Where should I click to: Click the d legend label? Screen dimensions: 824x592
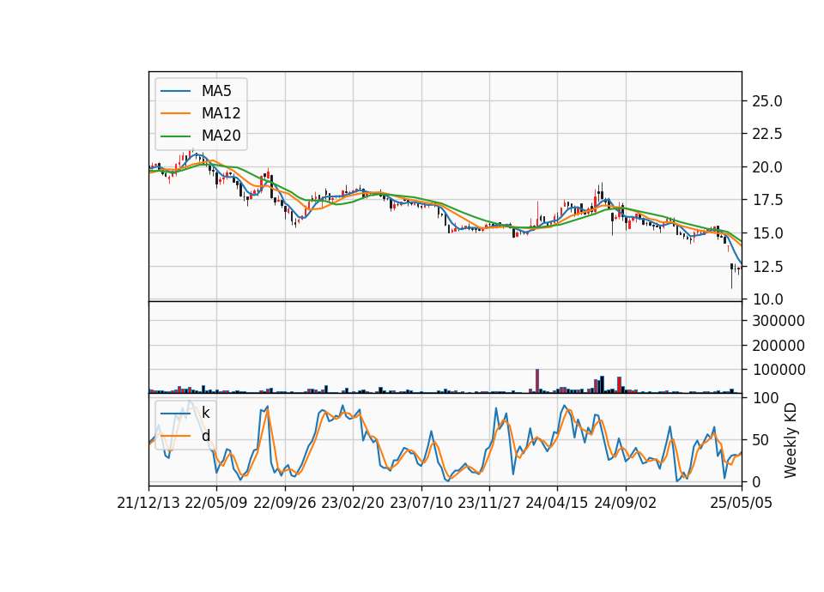[x=206, y=436]
